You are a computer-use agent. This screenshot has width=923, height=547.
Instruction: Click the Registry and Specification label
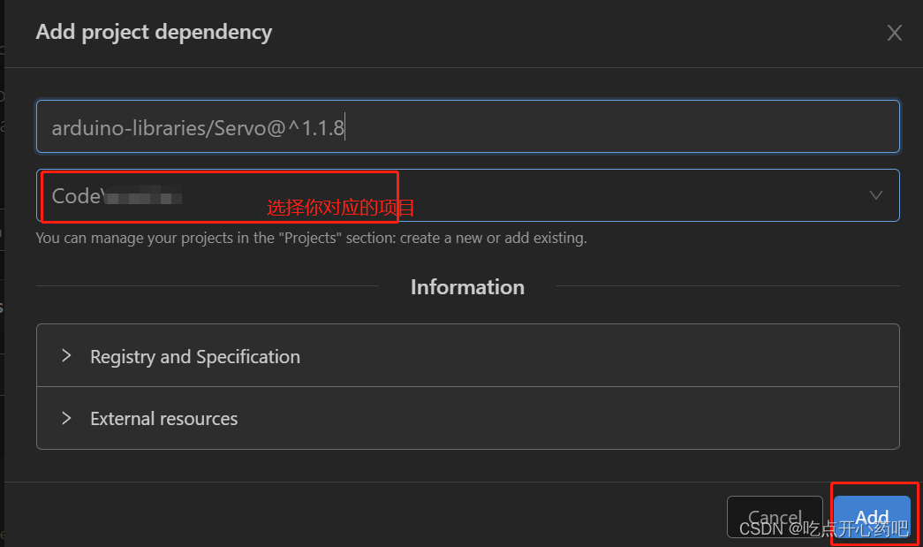click(x=194, y=356)
